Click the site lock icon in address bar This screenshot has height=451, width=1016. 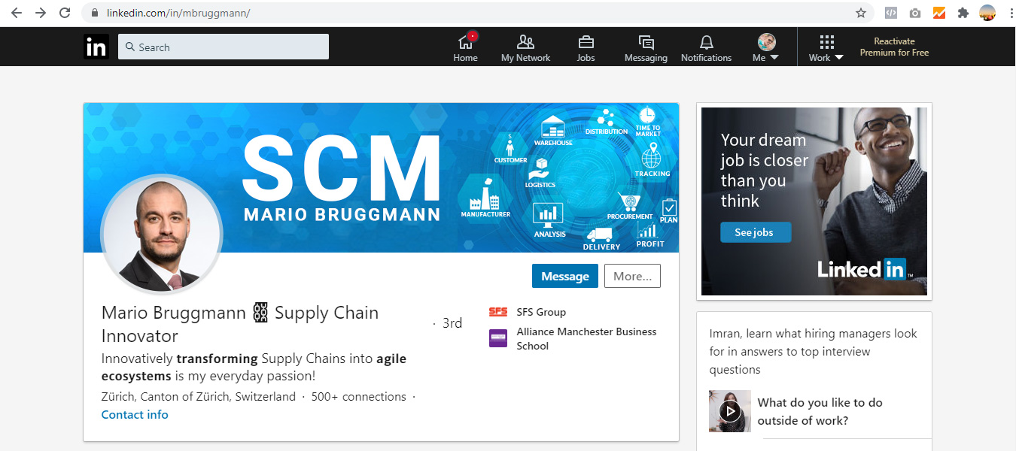point(95,13)
